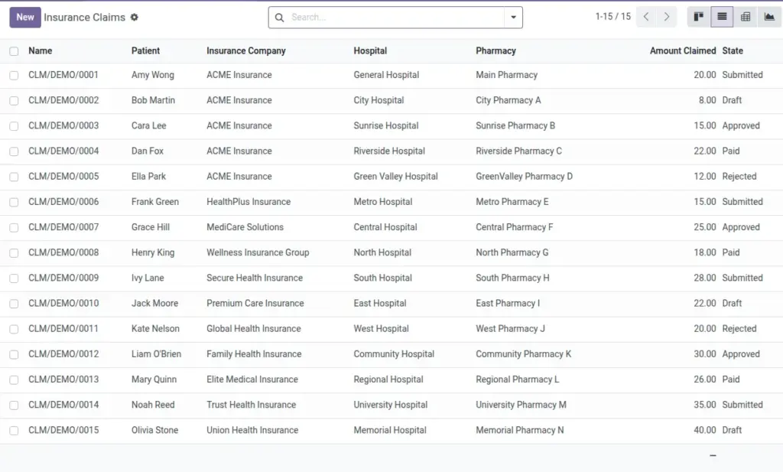Image resolution: width=783 pixels, height=472 pixels.
Task: Click HealthPlus Insurance cell
Action: 249,202
